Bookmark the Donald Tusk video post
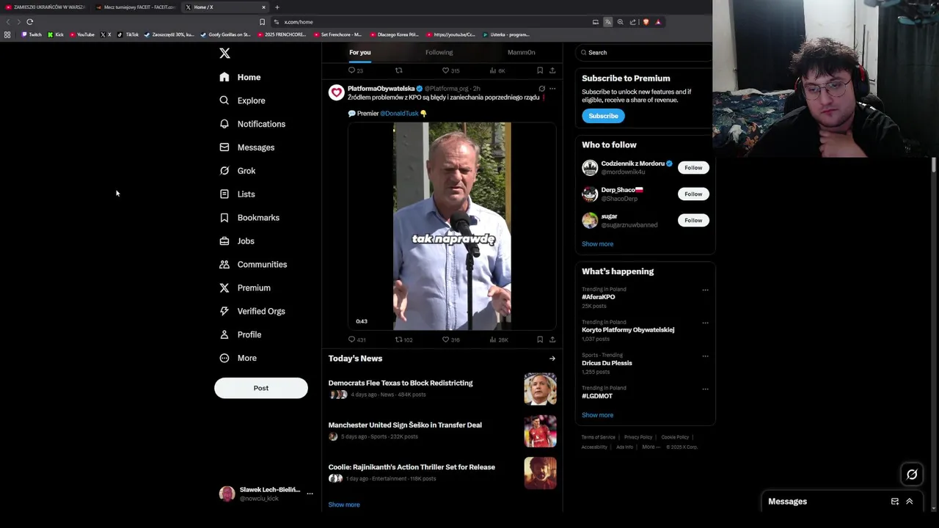The height and width of the screenshot is (528, 939). [540, 340]
